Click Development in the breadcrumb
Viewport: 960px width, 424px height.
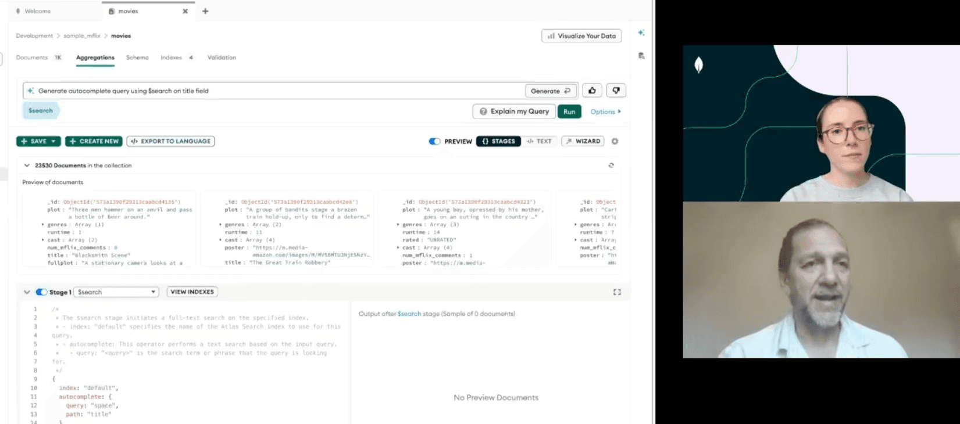pos(34,36)
